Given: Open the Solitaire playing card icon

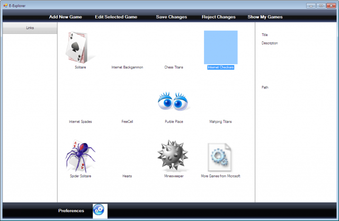Looking at the screenshot, I should pyautogui.click(x=80, y=47).
